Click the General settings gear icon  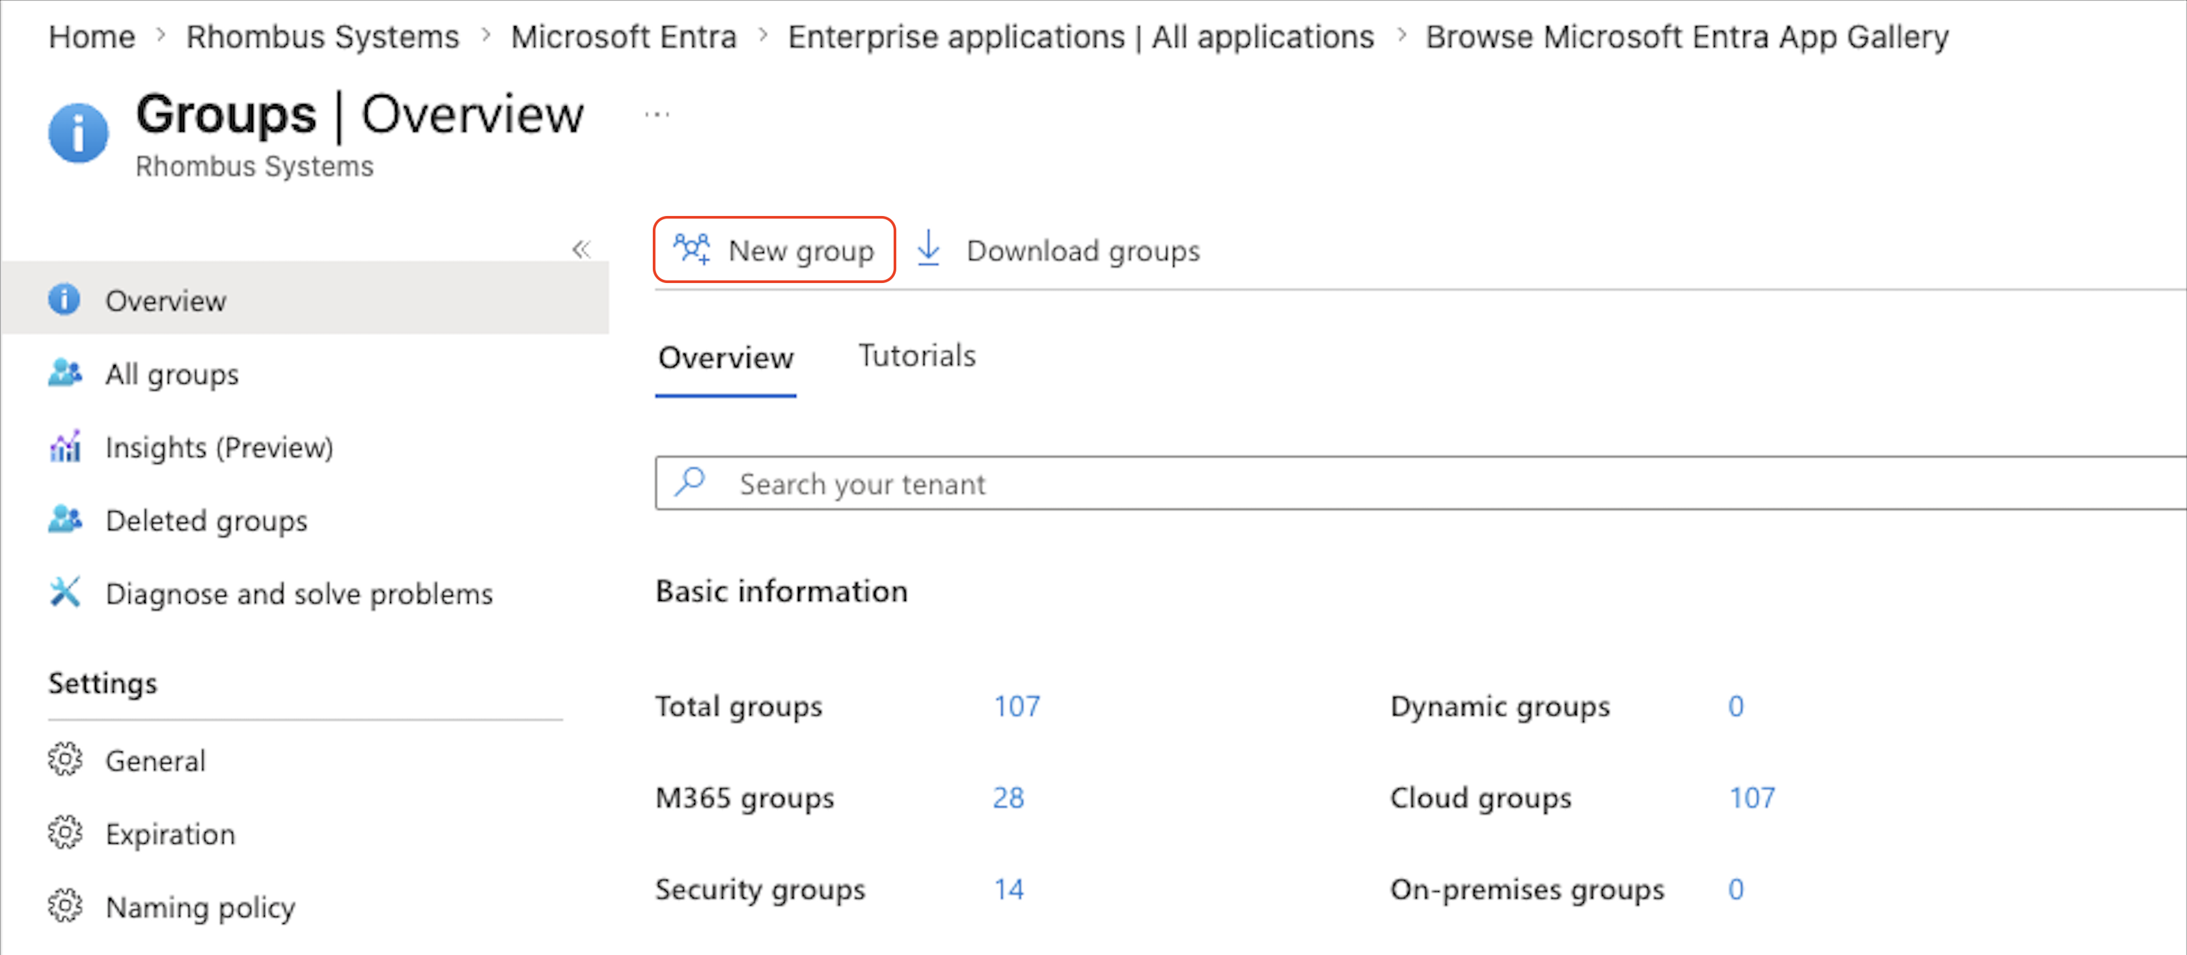(64, 760)
